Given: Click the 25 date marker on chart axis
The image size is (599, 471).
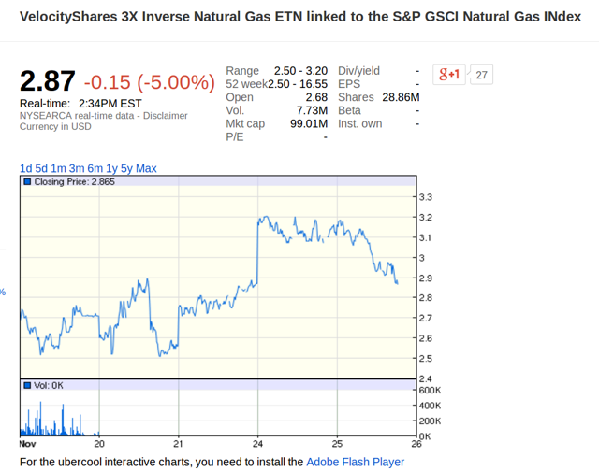Looking at the screenshot, I should pos(337,444).
